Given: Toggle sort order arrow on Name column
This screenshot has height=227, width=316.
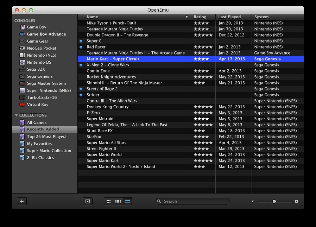Looking at the screenshot, I should tap(187, 17).
